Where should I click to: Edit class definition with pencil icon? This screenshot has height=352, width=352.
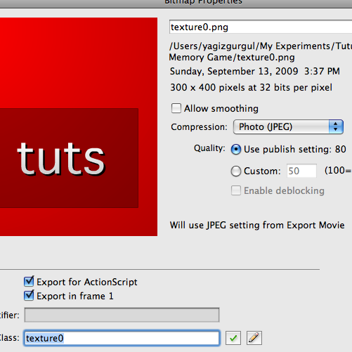tap(254, 338)
